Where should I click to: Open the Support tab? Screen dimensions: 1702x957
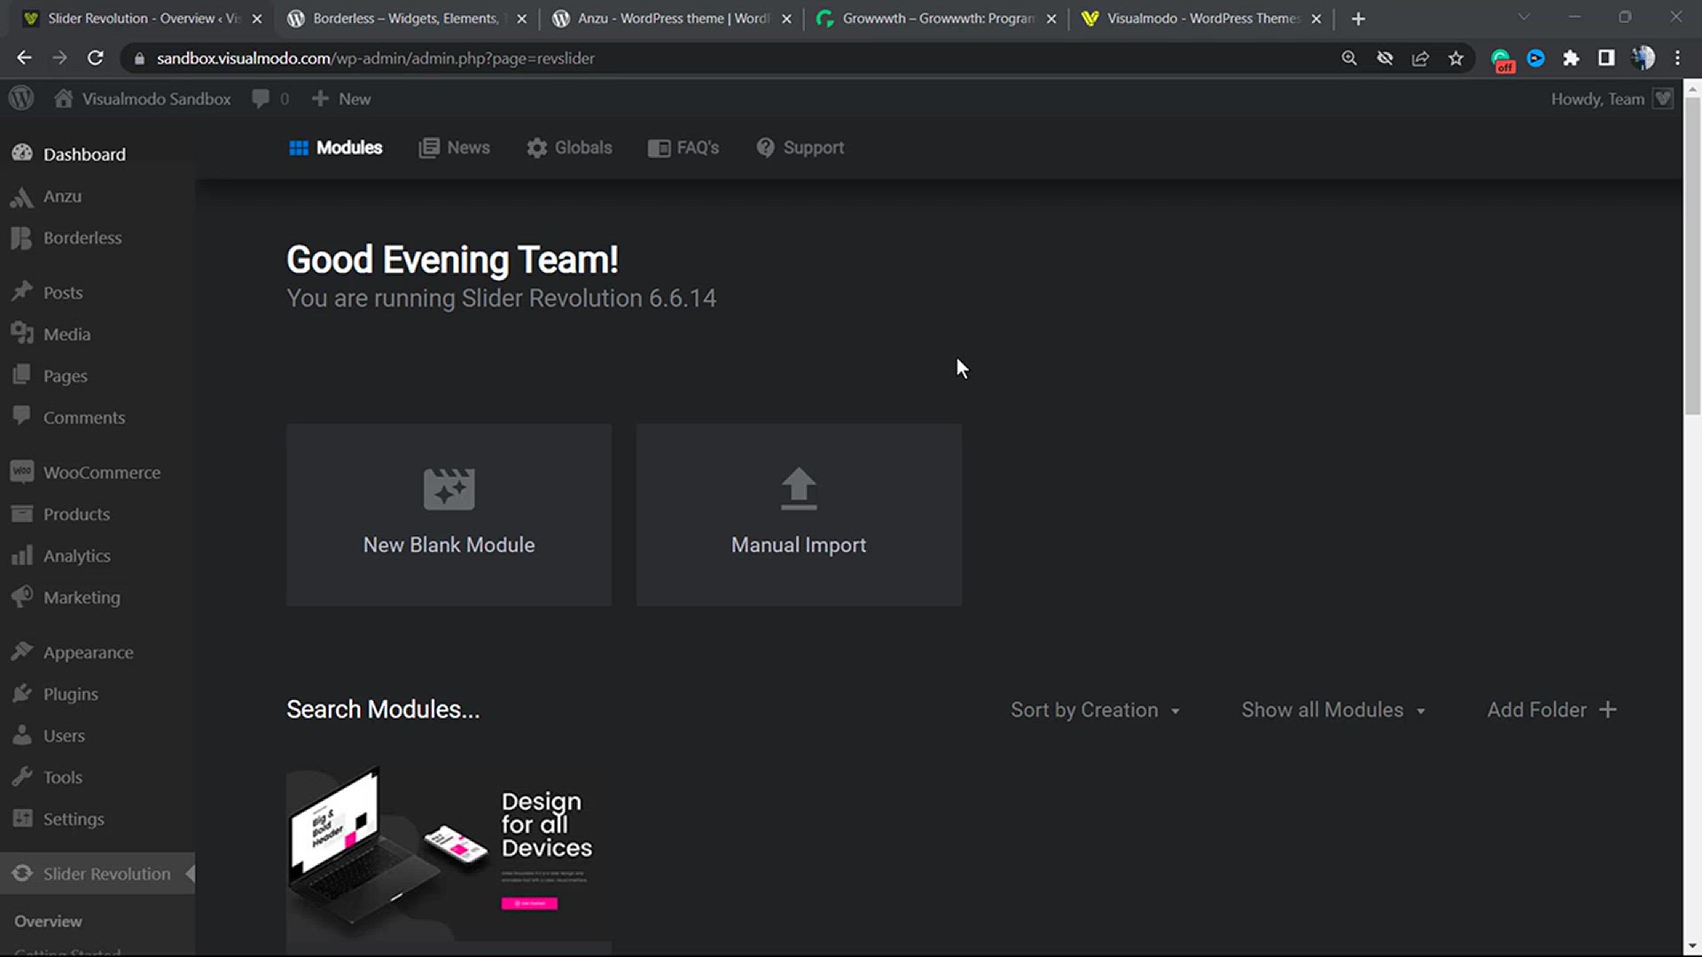point(800,148)
